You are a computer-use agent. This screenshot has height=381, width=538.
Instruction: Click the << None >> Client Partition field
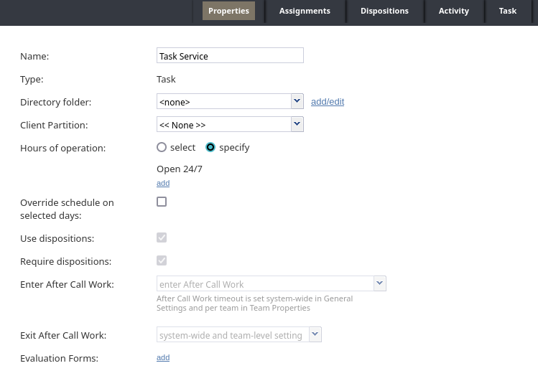(x=224, y=124)
